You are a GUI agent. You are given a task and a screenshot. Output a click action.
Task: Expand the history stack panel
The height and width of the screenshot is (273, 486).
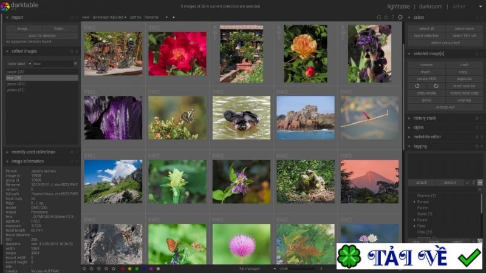[x=425, y=118]
